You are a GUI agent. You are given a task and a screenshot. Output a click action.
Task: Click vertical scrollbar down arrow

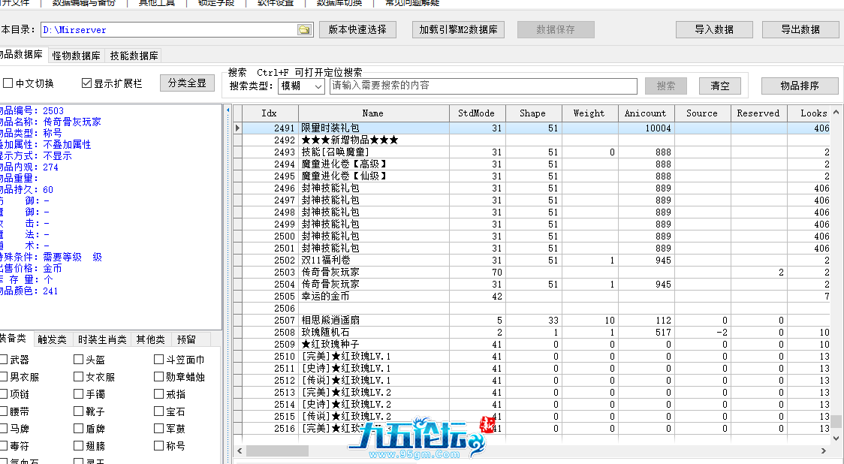836,438
